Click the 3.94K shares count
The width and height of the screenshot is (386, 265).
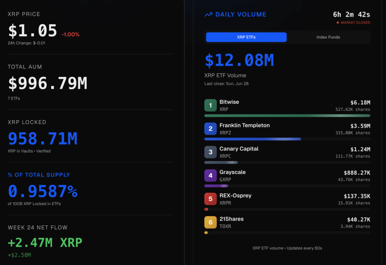pyautogui.click(x=355, y=226)
